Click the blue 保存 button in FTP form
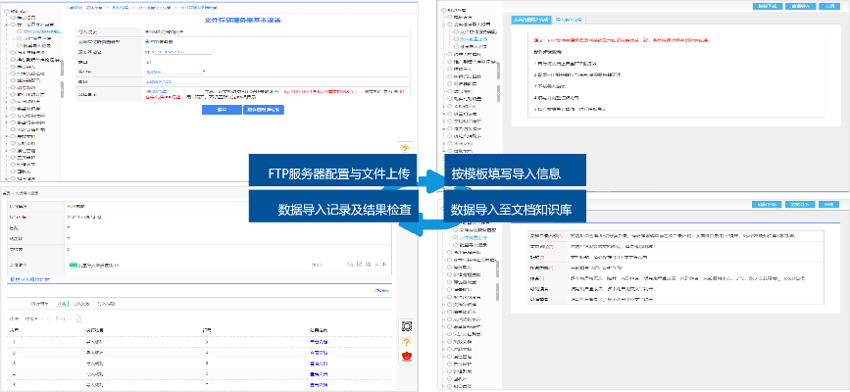 [x=222, y=110]
